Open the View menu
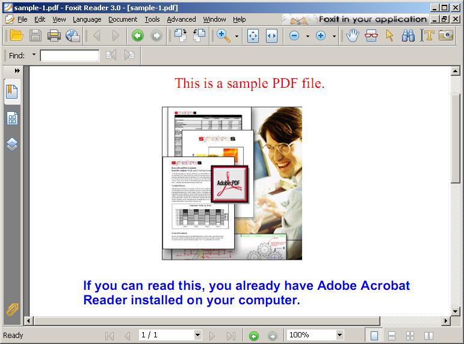 point(59,19)
